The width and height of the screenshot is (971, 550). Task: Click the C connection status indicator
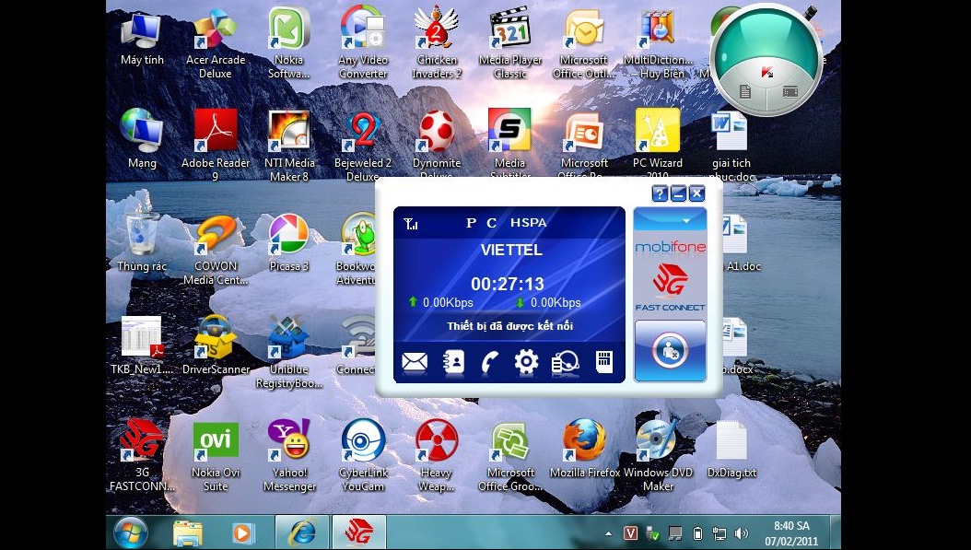(491, 223)
